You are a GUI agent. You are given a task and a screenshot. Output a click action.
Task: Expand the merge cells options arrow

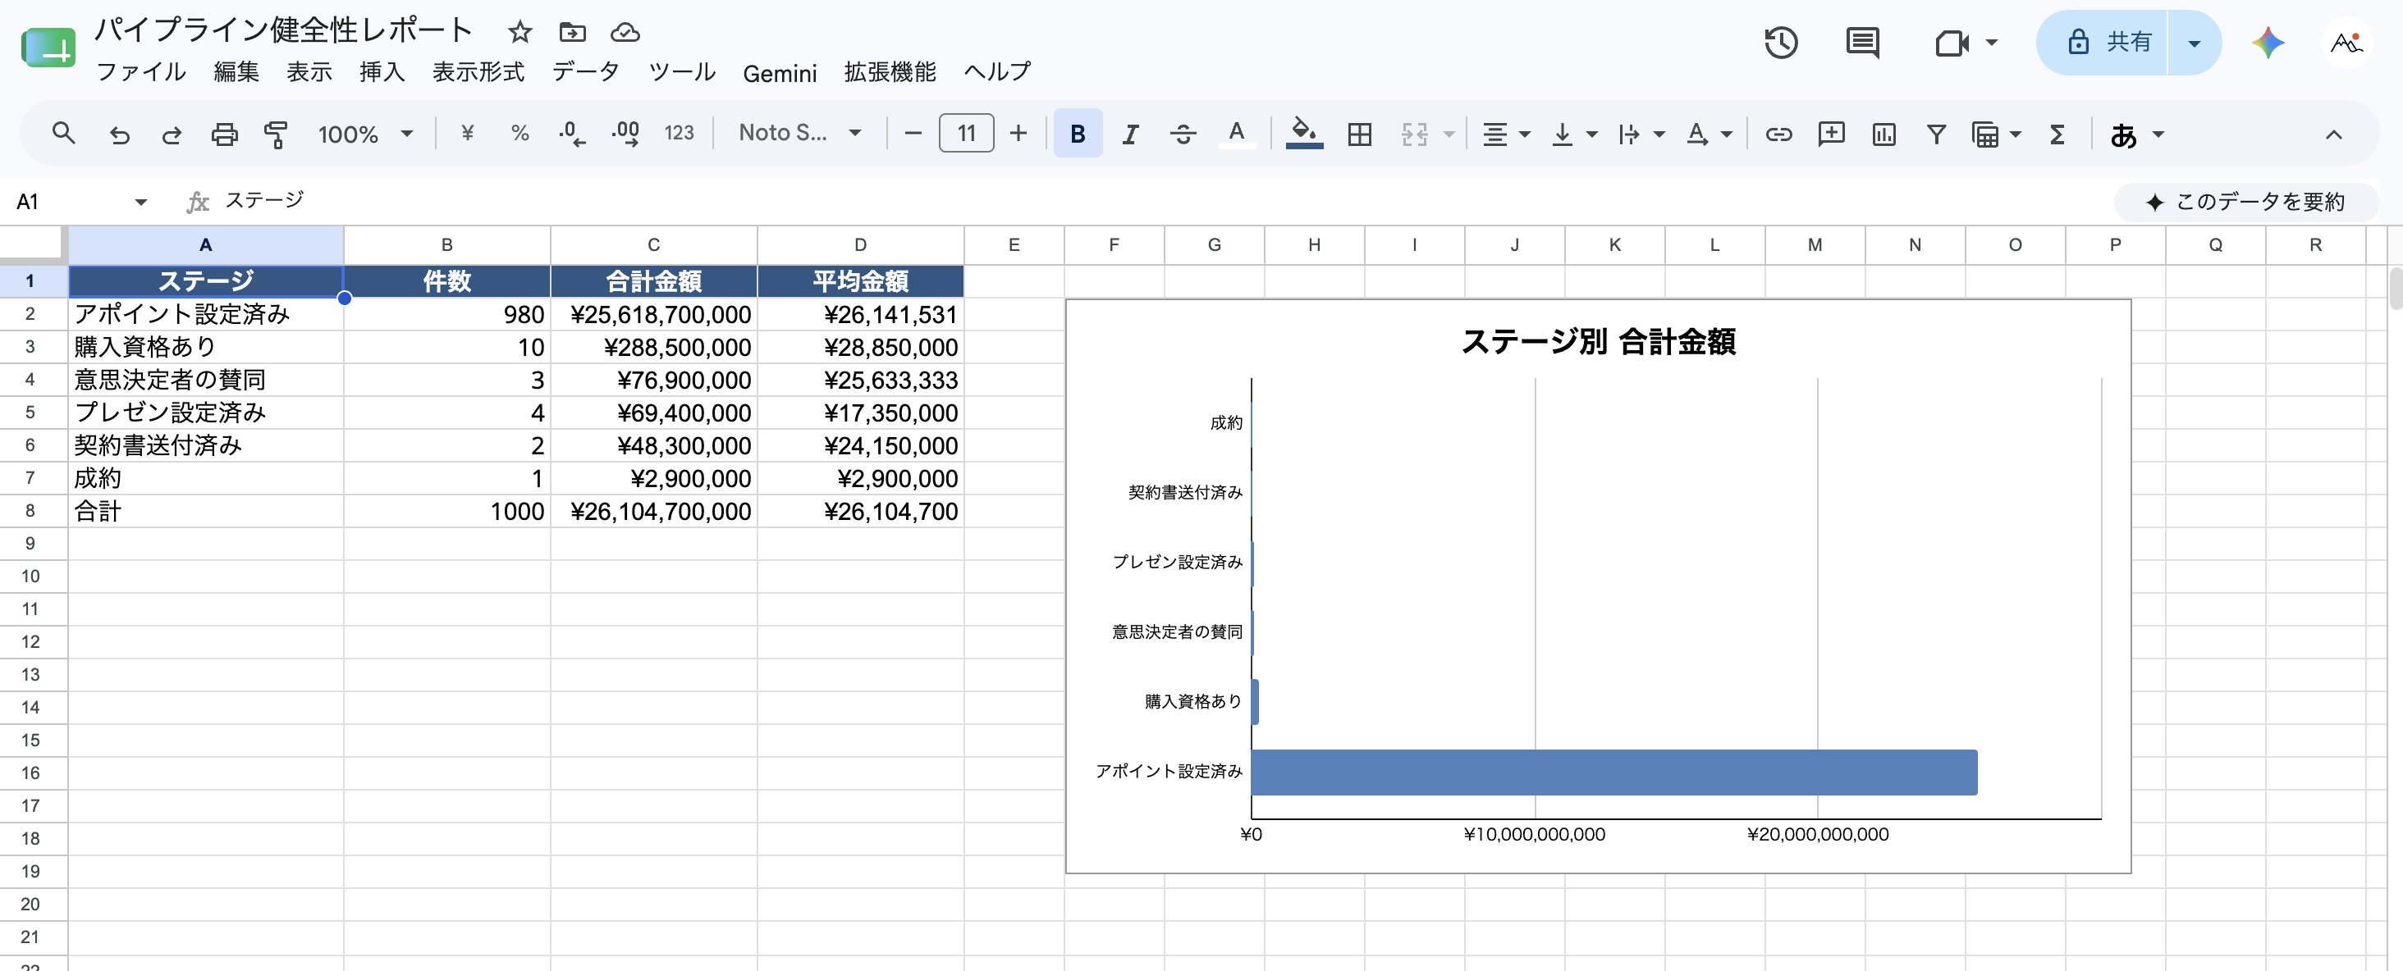(x=1449, y=134)
